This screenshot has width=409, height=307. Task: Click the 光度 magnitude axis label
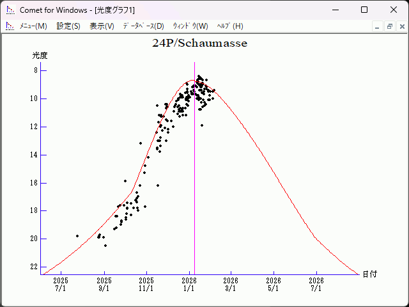tap(40, 56)
